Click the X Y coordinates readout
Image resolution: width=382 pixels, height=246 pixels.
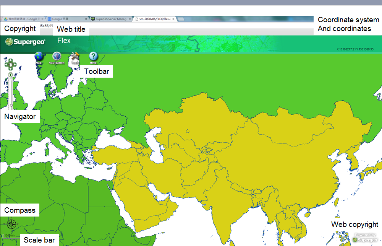click(355, 49)
